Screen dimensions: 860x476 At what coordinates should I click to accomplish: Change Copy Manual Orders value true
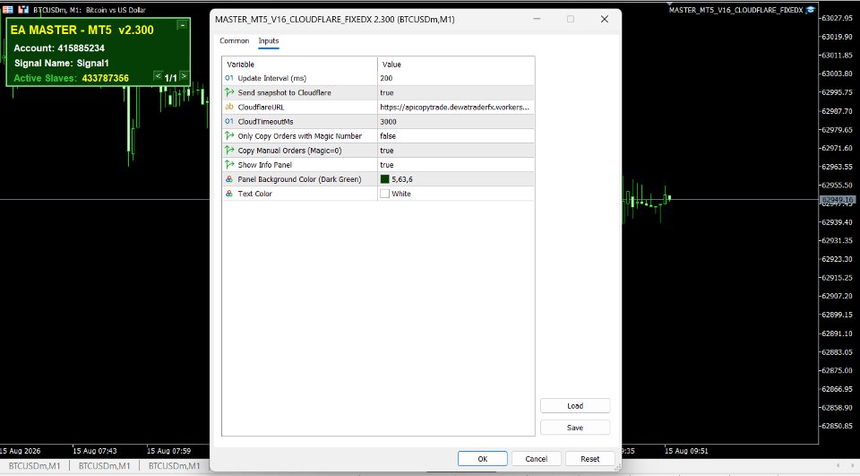tap(455, 151)
